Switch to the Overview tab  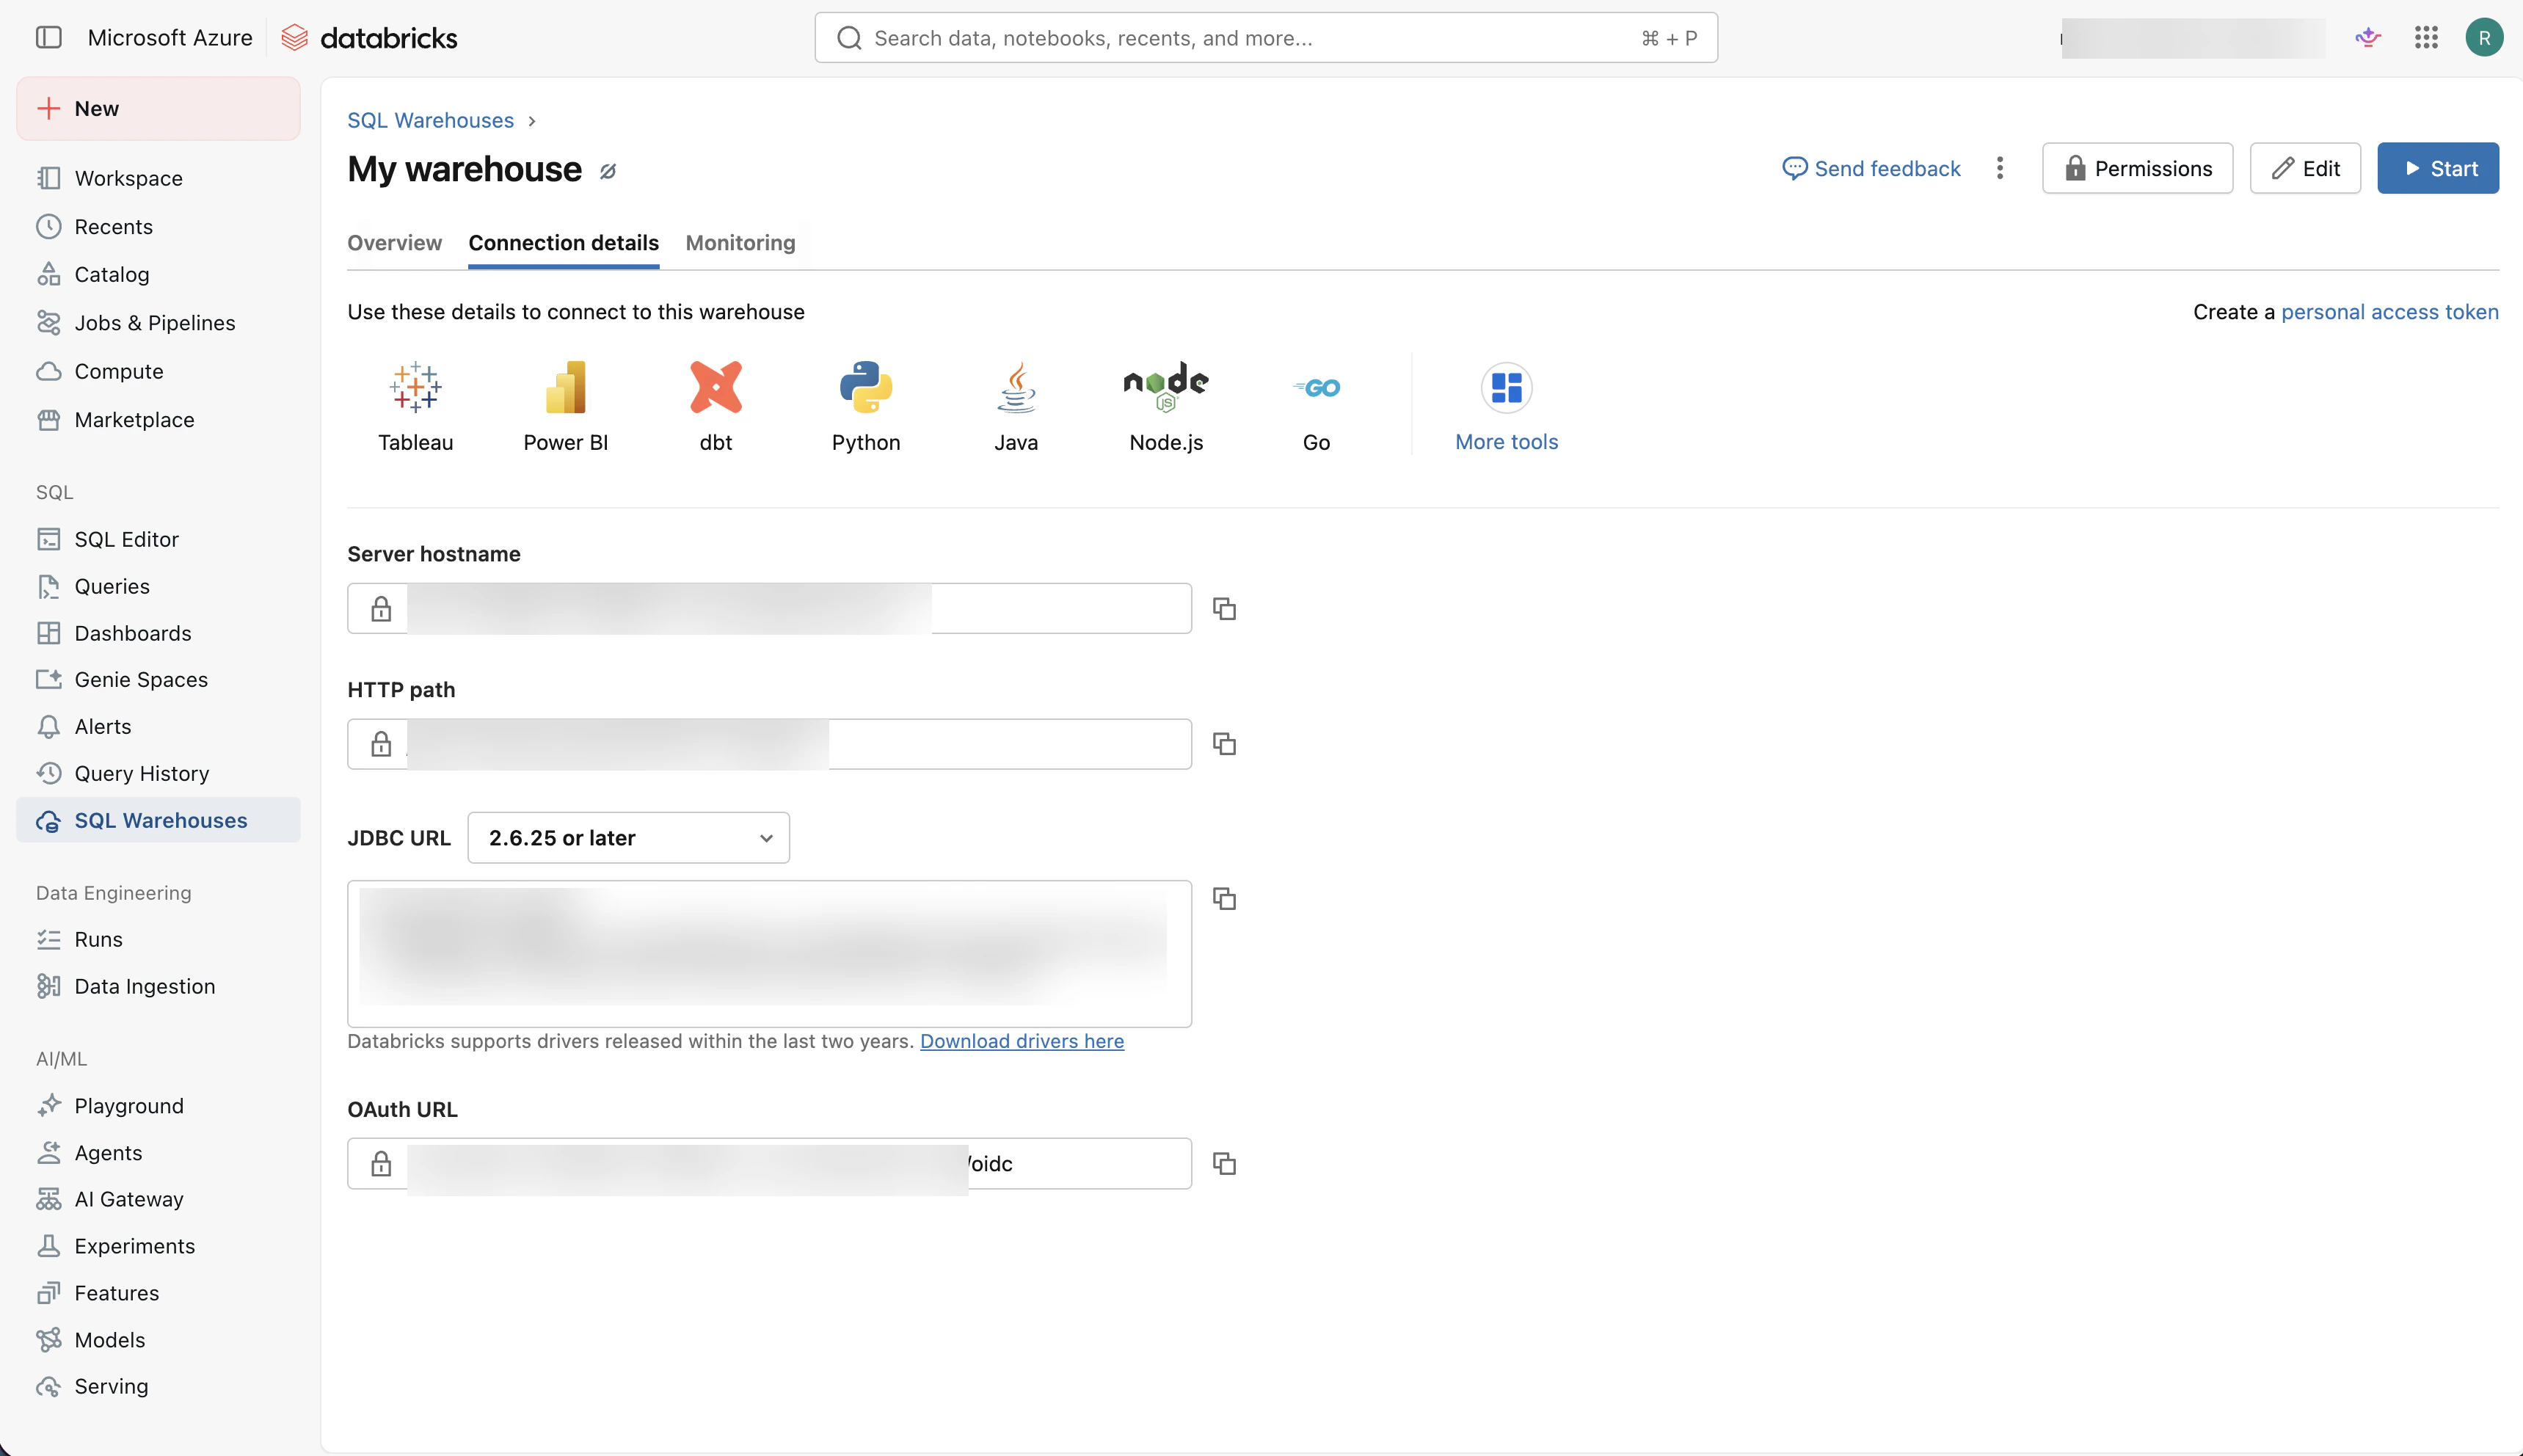[x=394, y=243]
